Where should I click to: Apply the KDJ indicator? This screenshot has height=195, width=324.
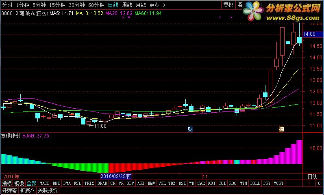(211, 183)
